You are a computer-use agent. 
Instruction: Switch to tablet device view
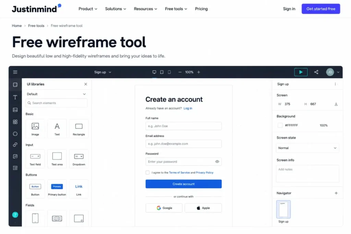pyautogui.click(x=162, y=72)
